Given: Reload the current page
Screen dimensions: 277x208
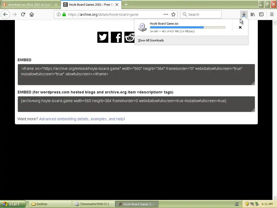Looking at the screenshot, I should pos(23,14).
